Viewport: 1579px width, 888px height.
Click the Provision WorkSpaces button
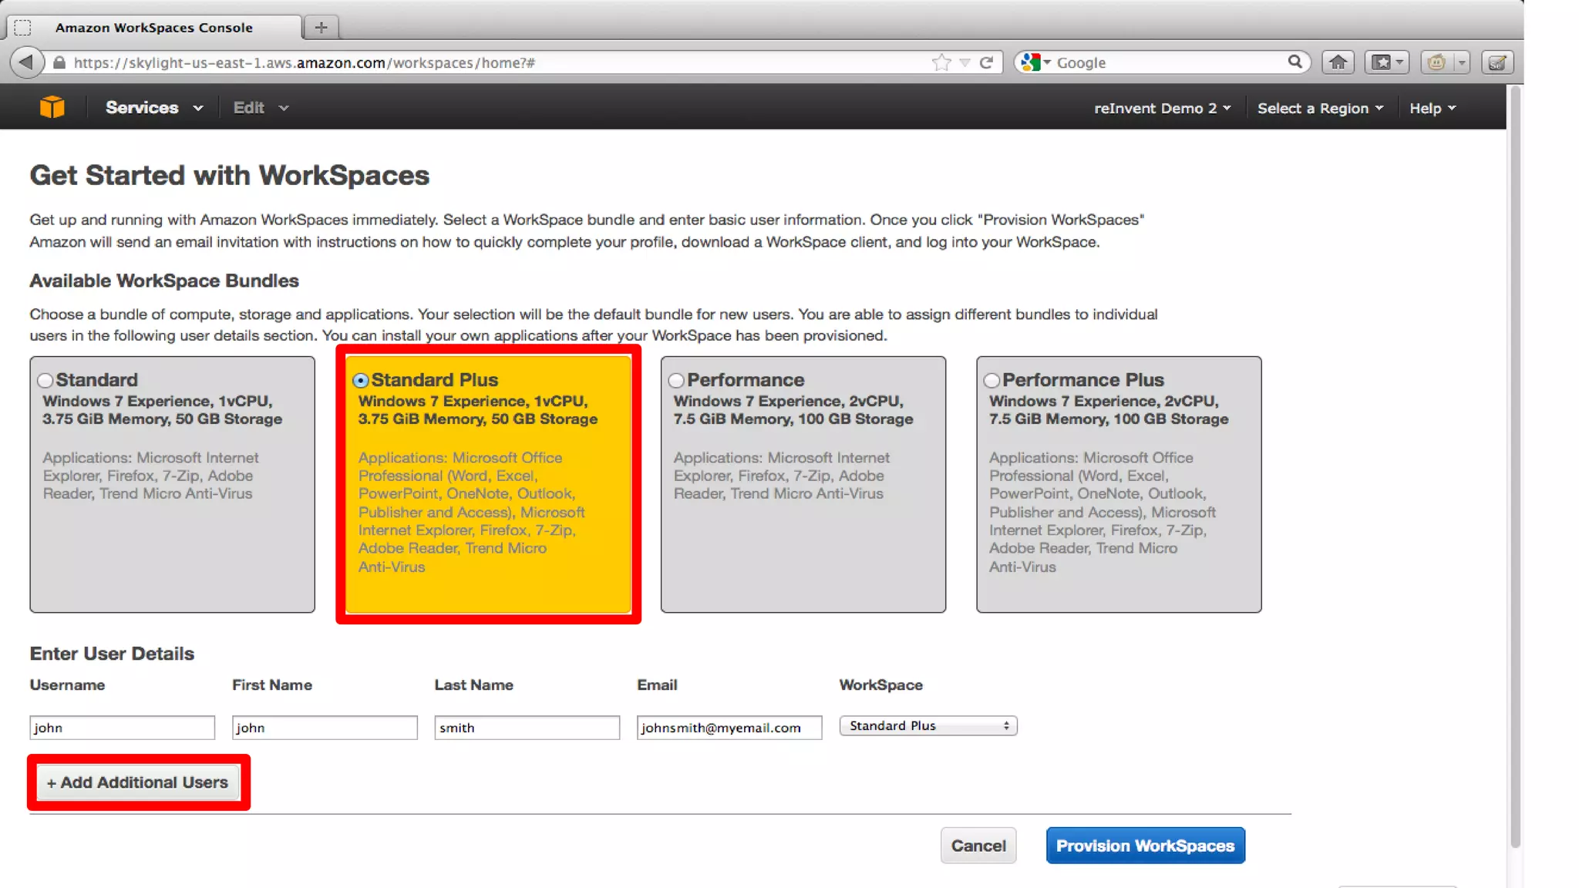click(x=1145, y=846)
